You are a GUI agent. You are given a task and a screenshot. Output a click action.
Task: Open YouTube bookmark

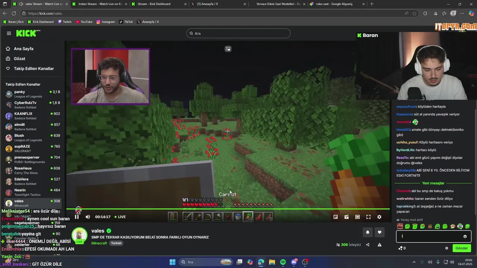tap(84, 22)
